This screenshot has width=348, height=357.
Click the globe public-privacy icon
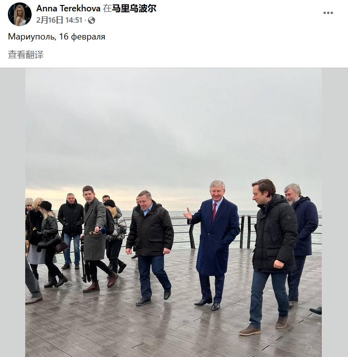[91, 20]
